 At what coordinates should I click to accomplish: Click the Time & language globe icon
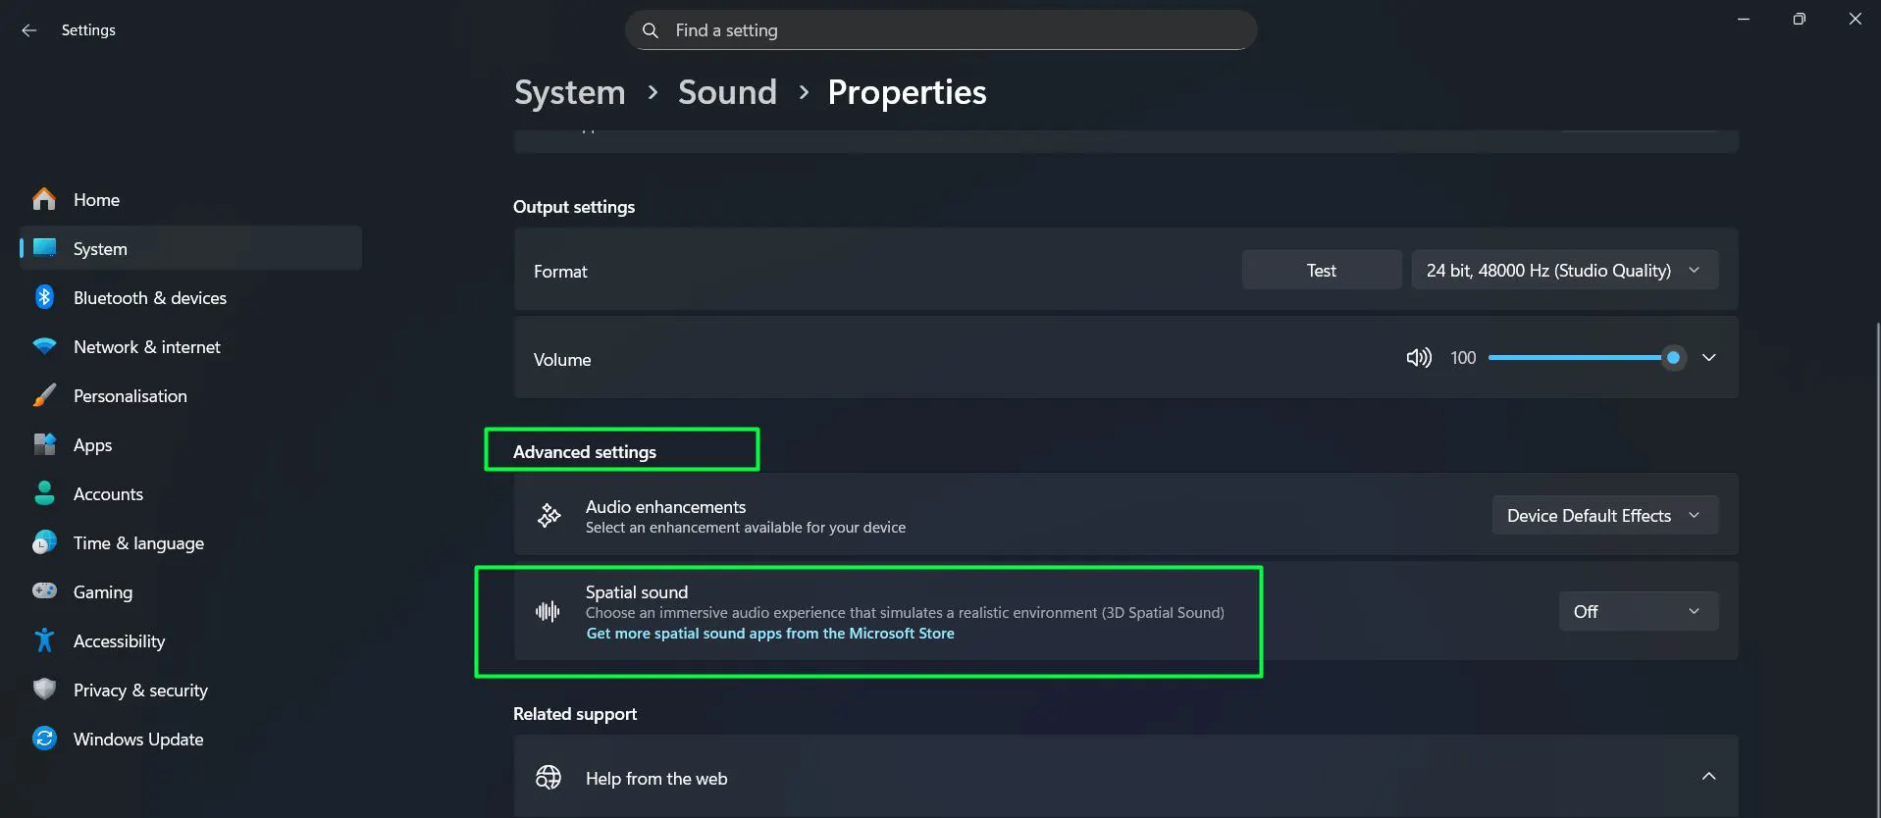coord(44,542)
